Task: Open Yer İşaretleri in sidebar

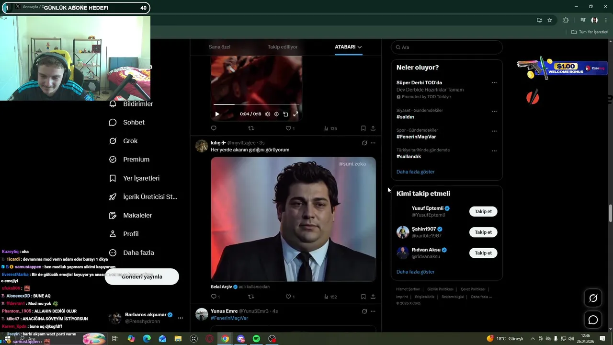Action: click(135, 178)
